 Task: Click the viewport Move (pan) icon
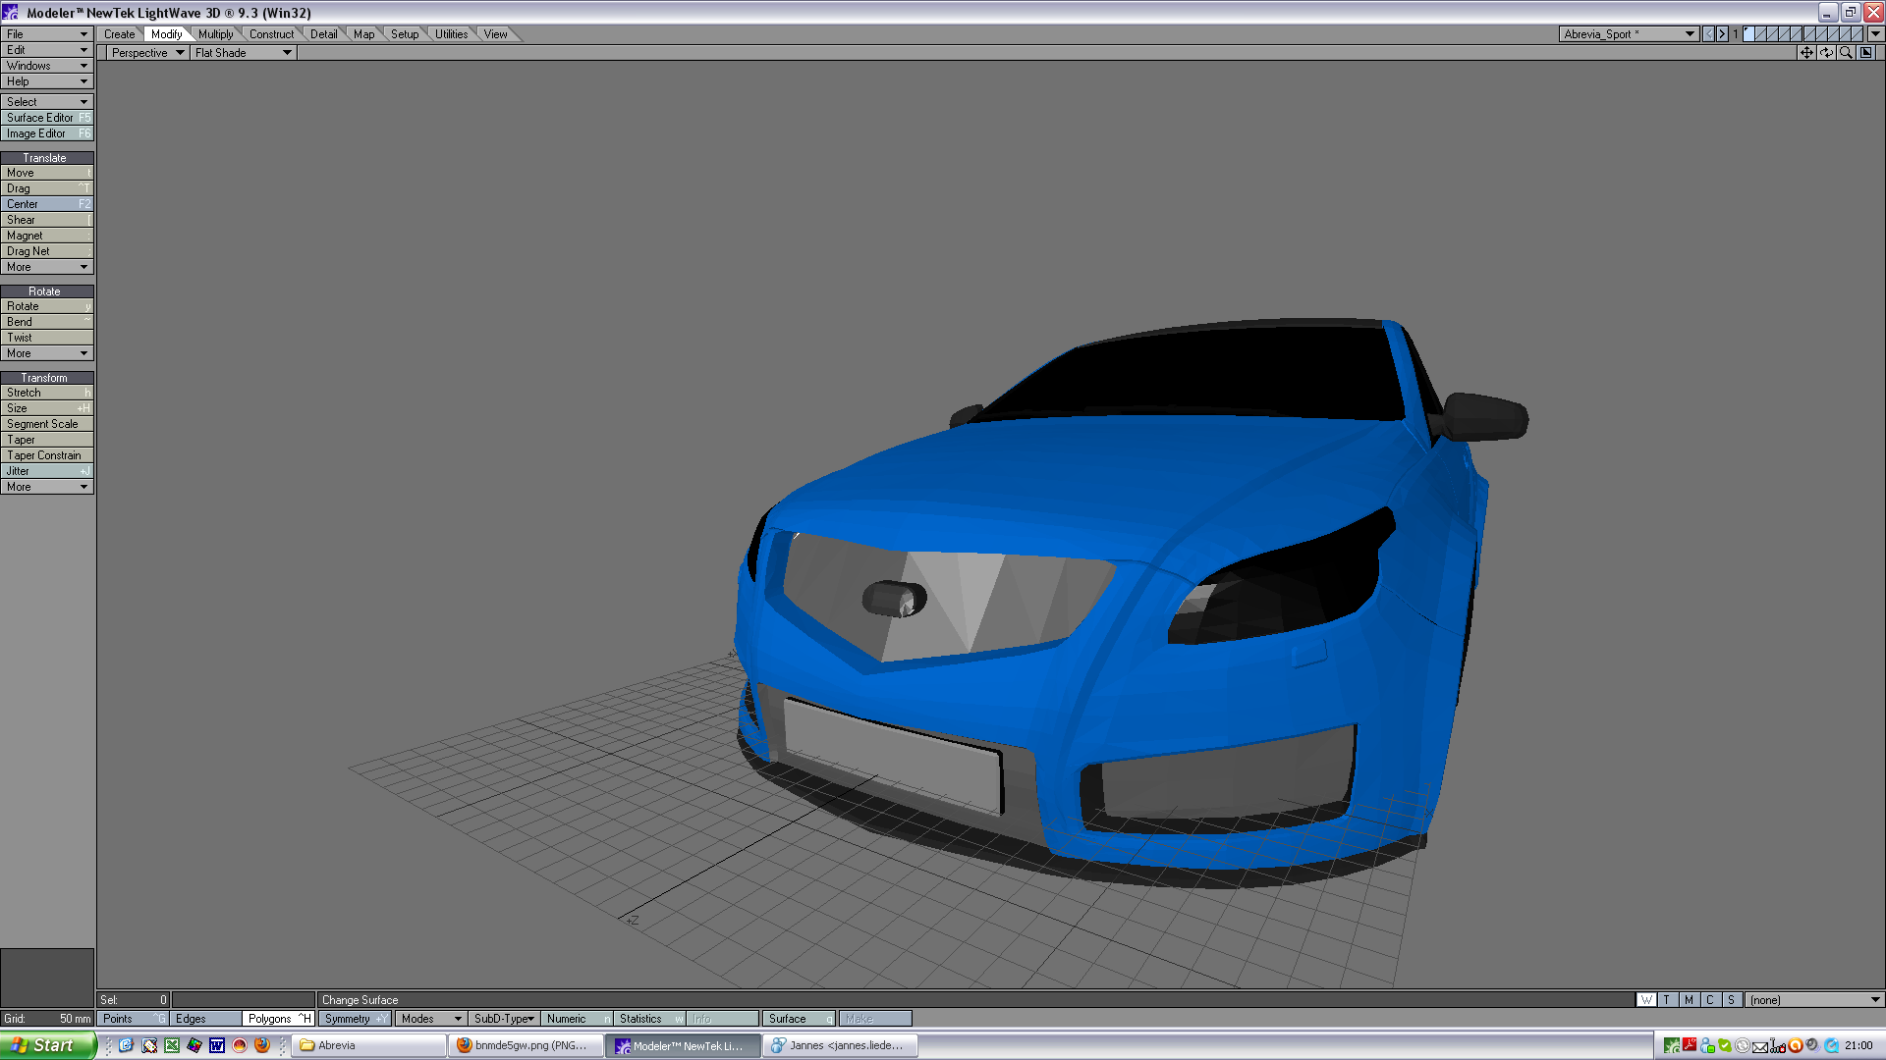tap(1806, 53)
